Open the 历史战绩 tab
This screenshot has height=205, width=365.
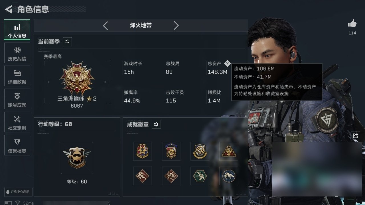[17, 53]
